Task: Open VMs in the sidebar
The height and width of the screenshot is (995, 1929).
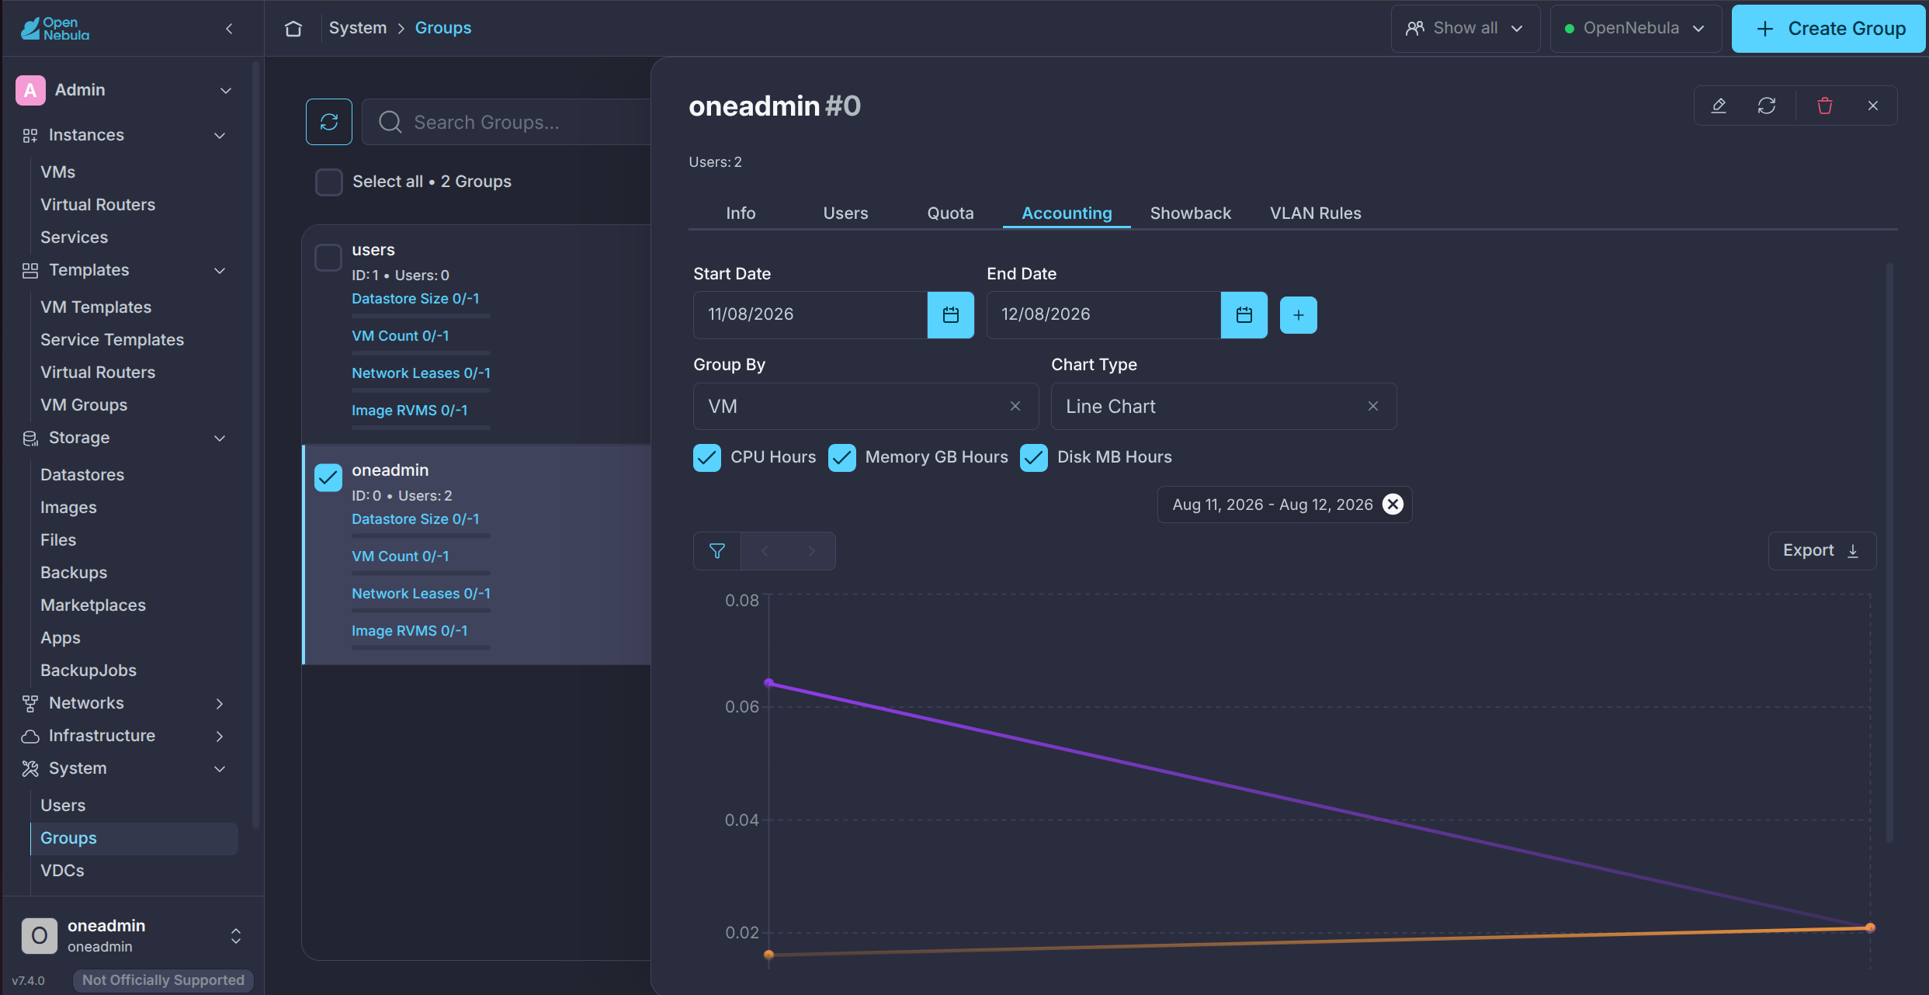Action: coord(58,172)
